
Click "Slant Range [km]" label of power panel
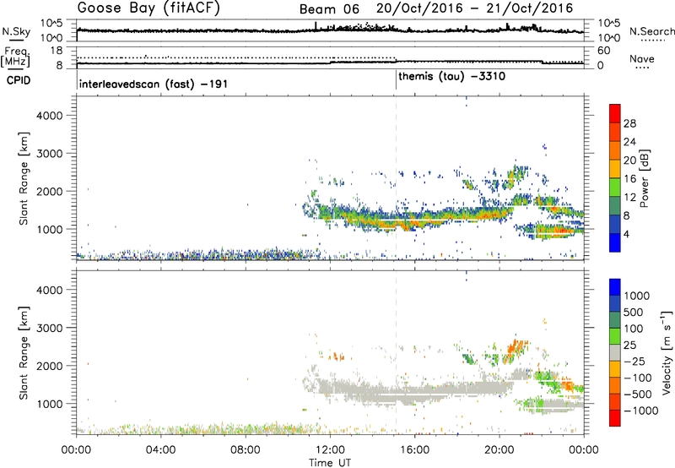click(x=24, y=178)
